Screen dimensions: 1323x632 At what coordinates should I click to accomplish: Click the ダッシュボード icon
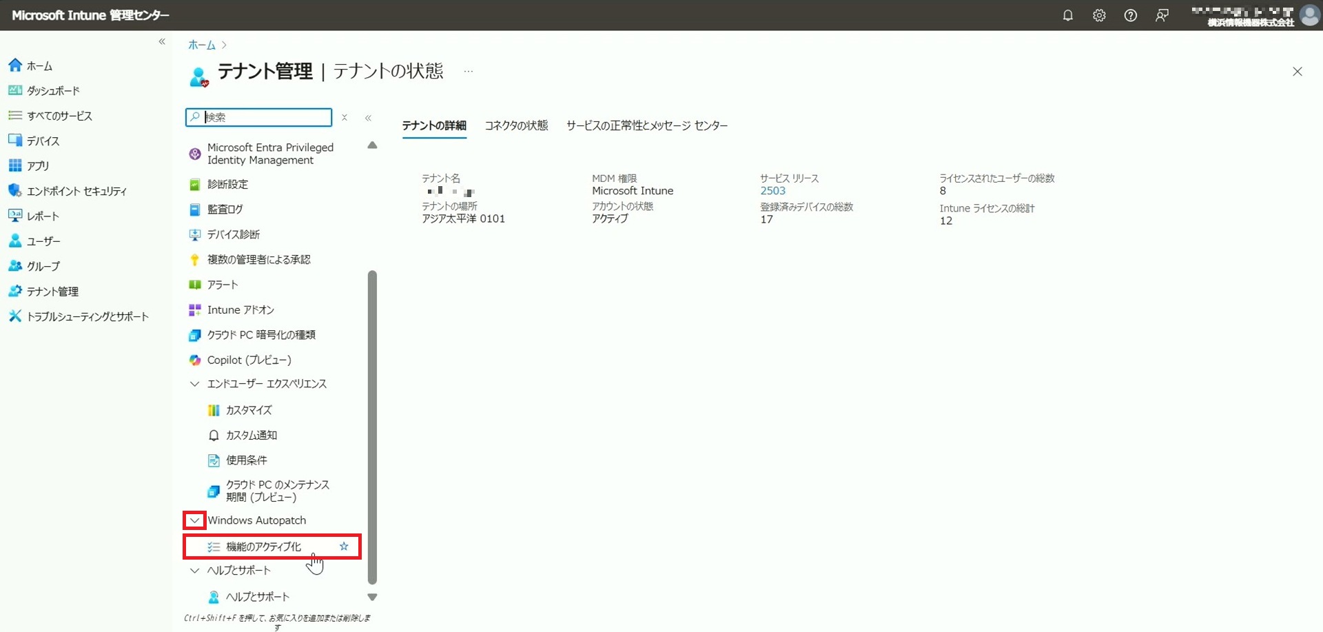tap(15, 90)
